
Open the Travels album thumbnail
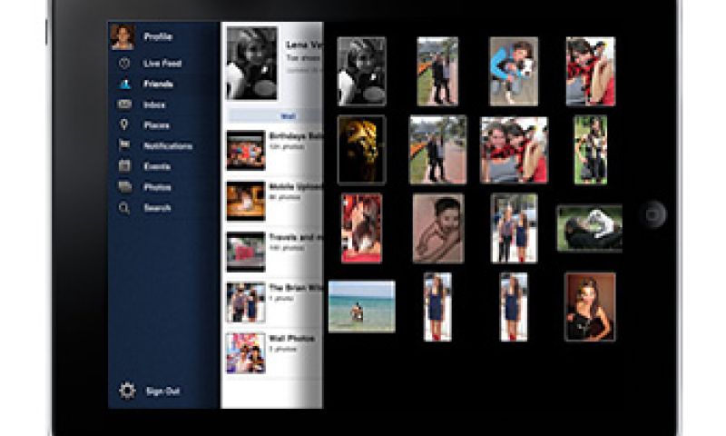tap(246, 252)
